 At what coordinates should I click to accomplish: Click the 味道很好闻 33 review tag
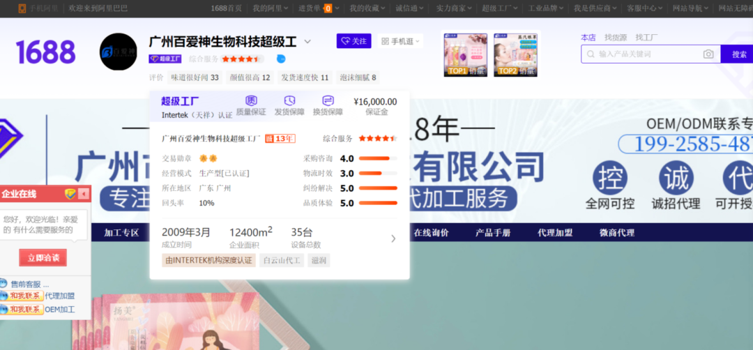click(x=195, y=77)
